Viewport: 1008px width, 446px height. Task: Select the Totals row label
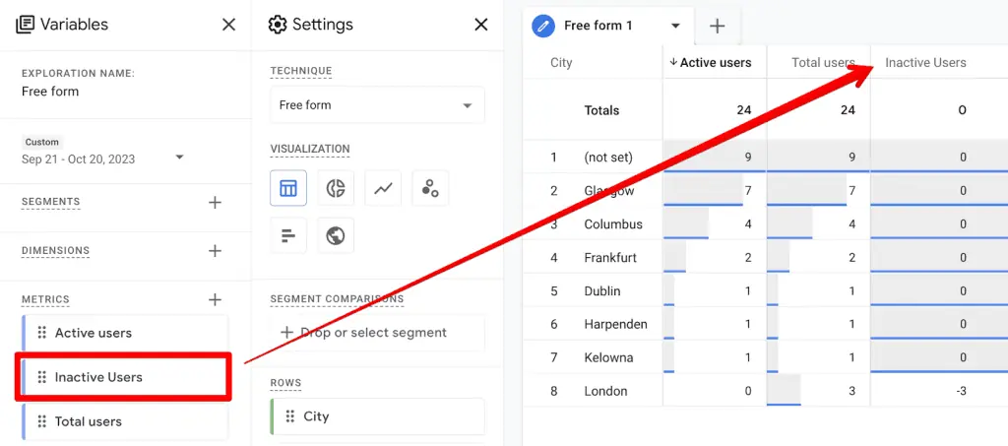tap(601, 110)
